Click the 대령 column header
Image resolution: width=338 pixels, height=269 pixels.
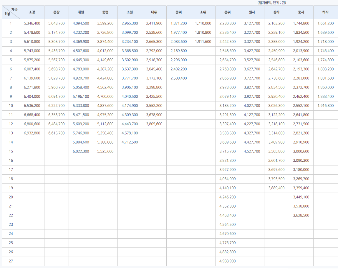coord(81,12)
